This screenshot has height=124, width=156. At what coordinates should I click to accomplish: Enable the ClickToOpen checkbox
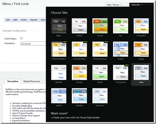22,39
